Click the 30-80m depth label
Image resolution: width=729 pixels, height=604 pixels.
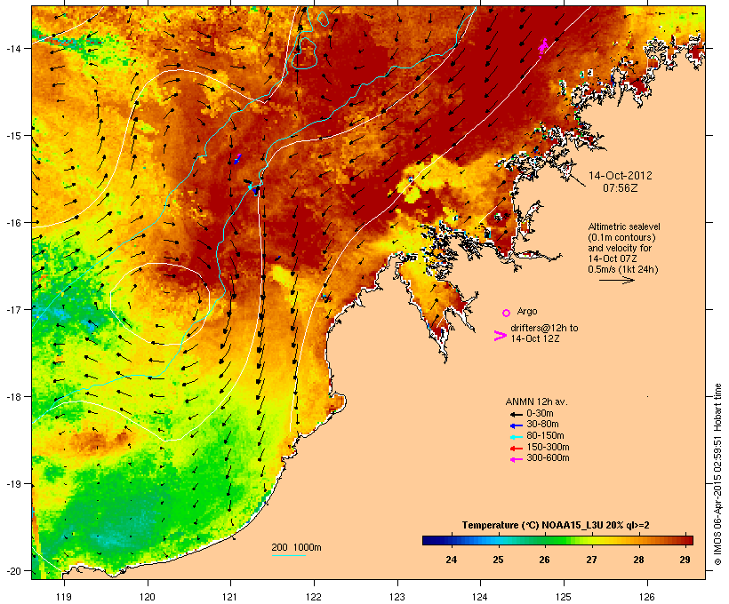click(542, 425)
